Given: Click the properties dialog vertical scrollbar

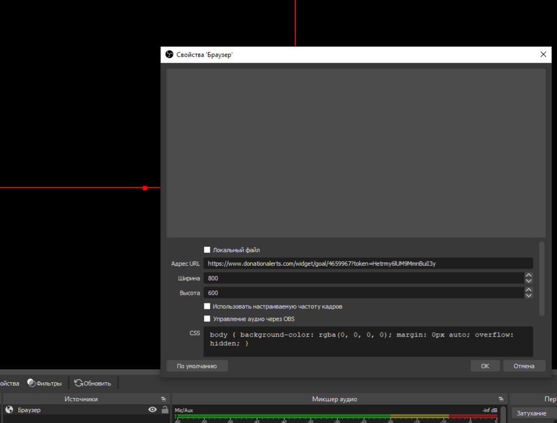Looking at the screenshot, I should tap(541, 278).
